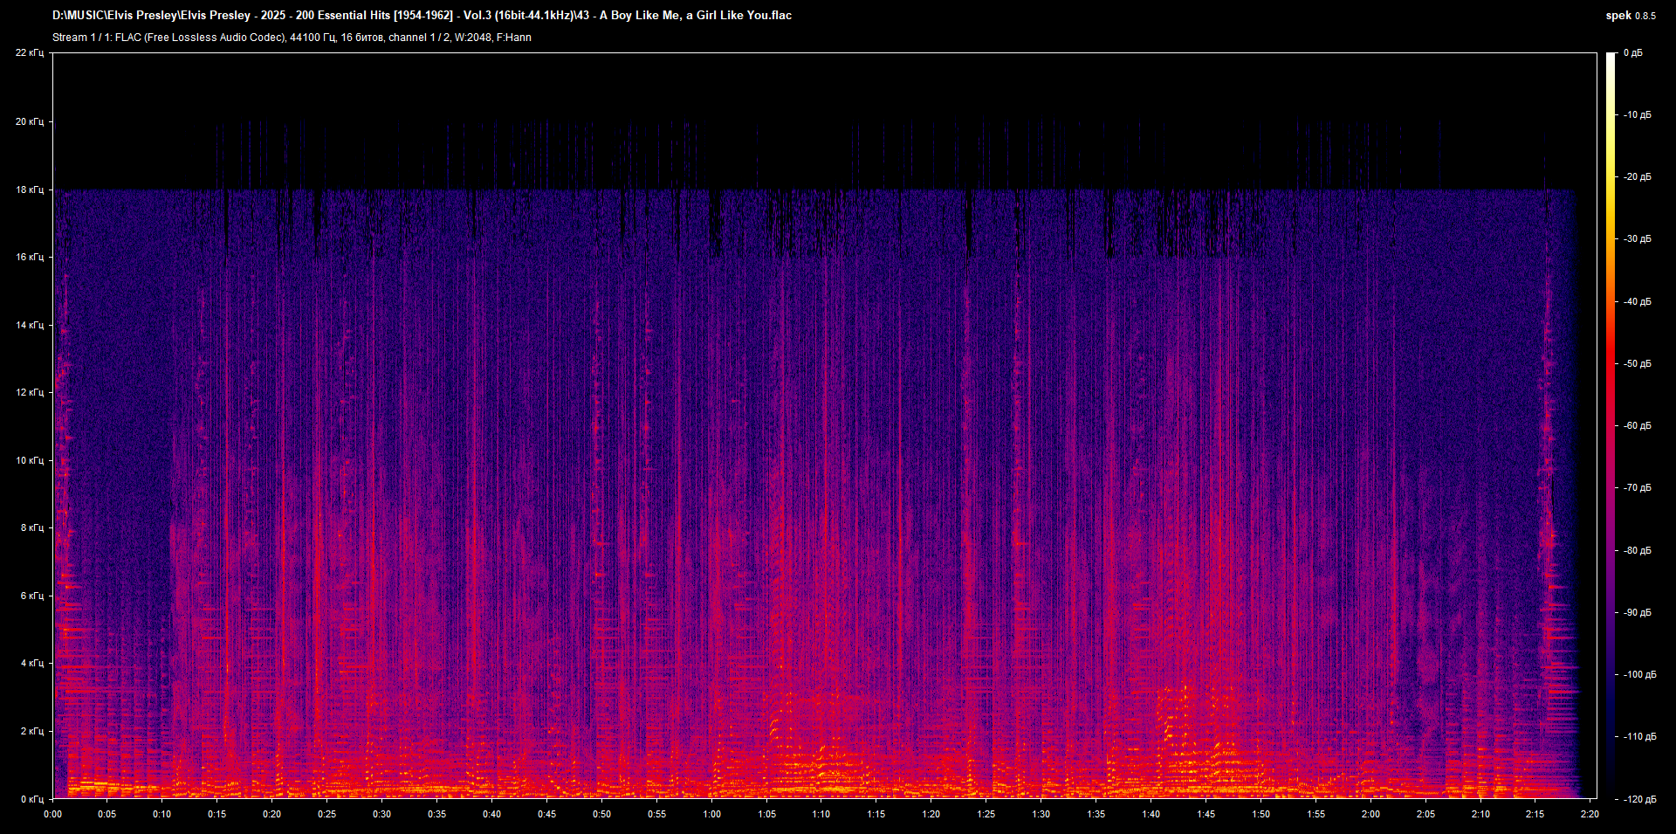This screenshot has height=834, width=1676.
Task: Click the spek 0.8.5 version label
Action: pyautogui.click(x=1630, y=16)
